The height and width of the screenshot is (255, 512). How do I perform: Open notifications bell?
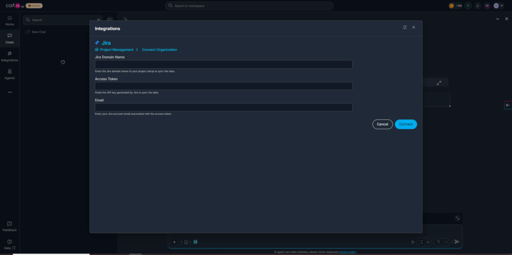click(x=477, y=5)
